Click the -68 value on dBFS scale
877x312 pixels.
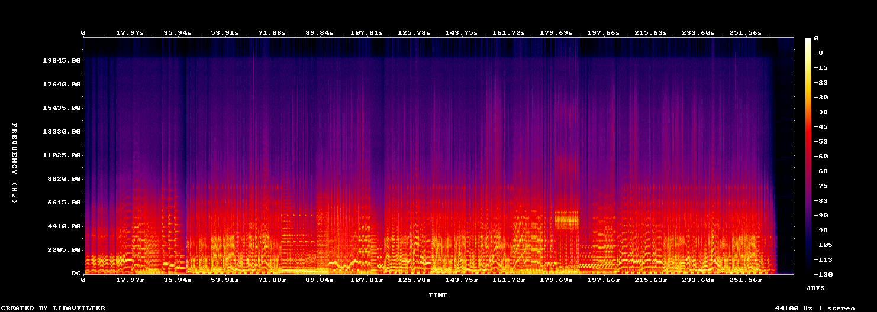821,171
